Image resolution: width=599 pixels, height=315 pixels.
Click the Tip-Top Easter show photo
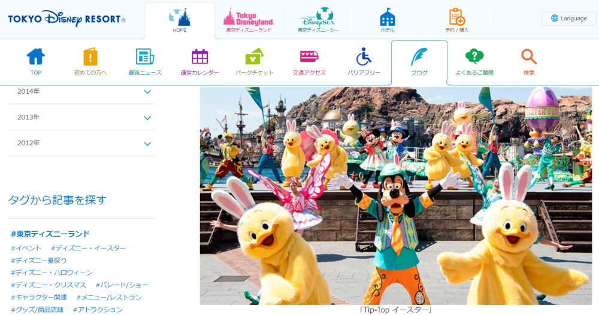click(x=396, y=195)
